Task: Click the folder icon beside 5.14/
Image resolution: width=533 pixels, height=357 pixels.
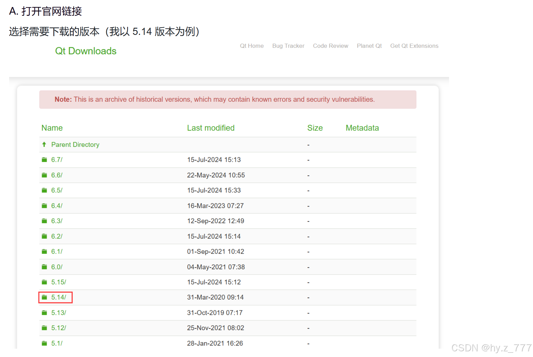Action: 44,297
